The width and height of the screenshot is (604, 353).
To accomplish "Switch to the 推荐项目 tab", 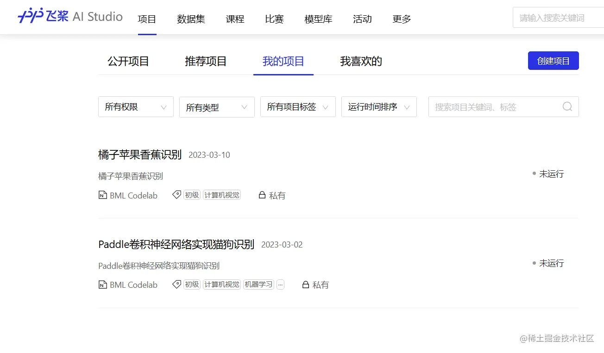I will tap(206, 62).
